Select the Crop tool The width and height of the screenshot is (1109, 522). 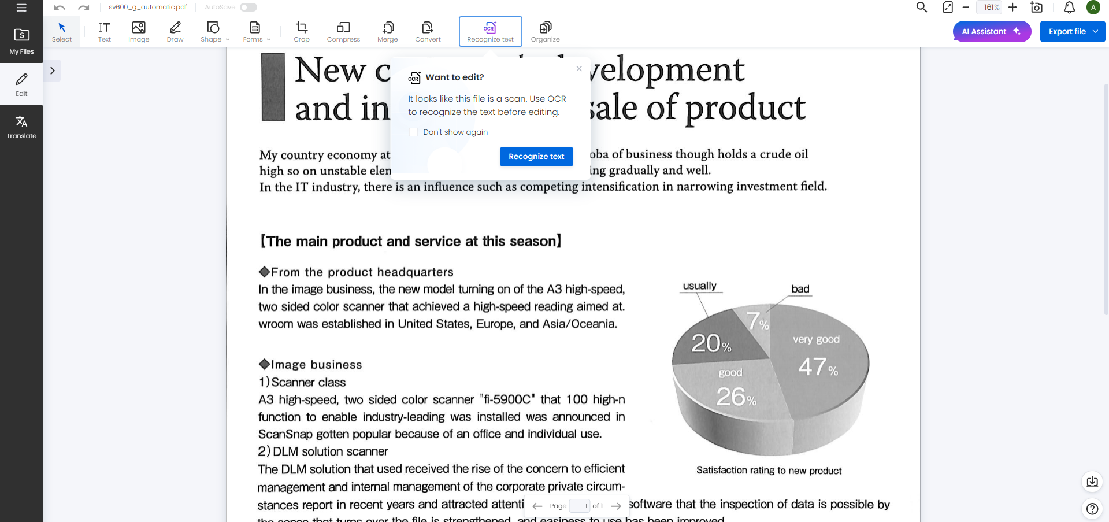point(301,32)
